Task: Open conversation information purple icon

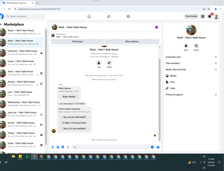Action: [x=156, y=27]
